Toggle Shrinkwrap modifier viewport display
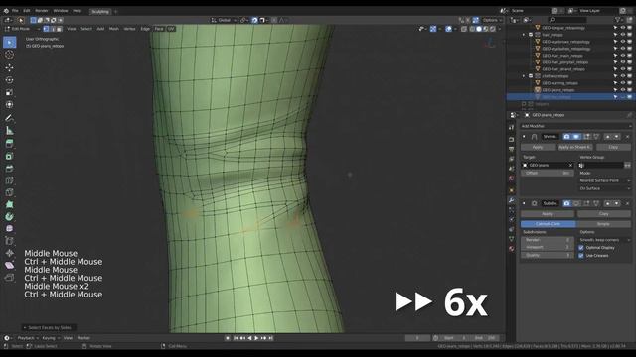 pos(576,137)
